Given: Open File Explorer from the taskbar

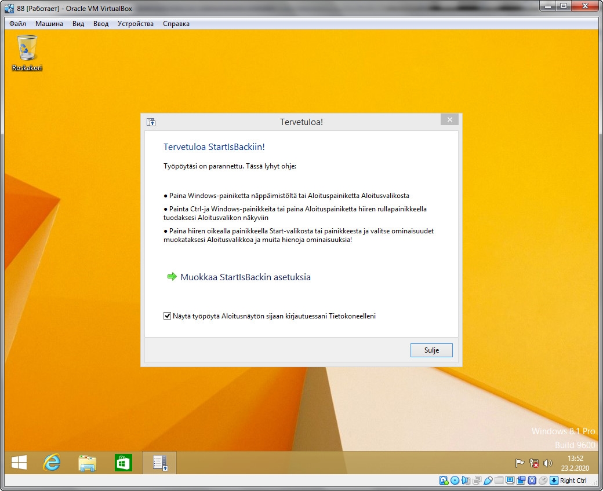Looking at the screenshot, I should [88, 463].
